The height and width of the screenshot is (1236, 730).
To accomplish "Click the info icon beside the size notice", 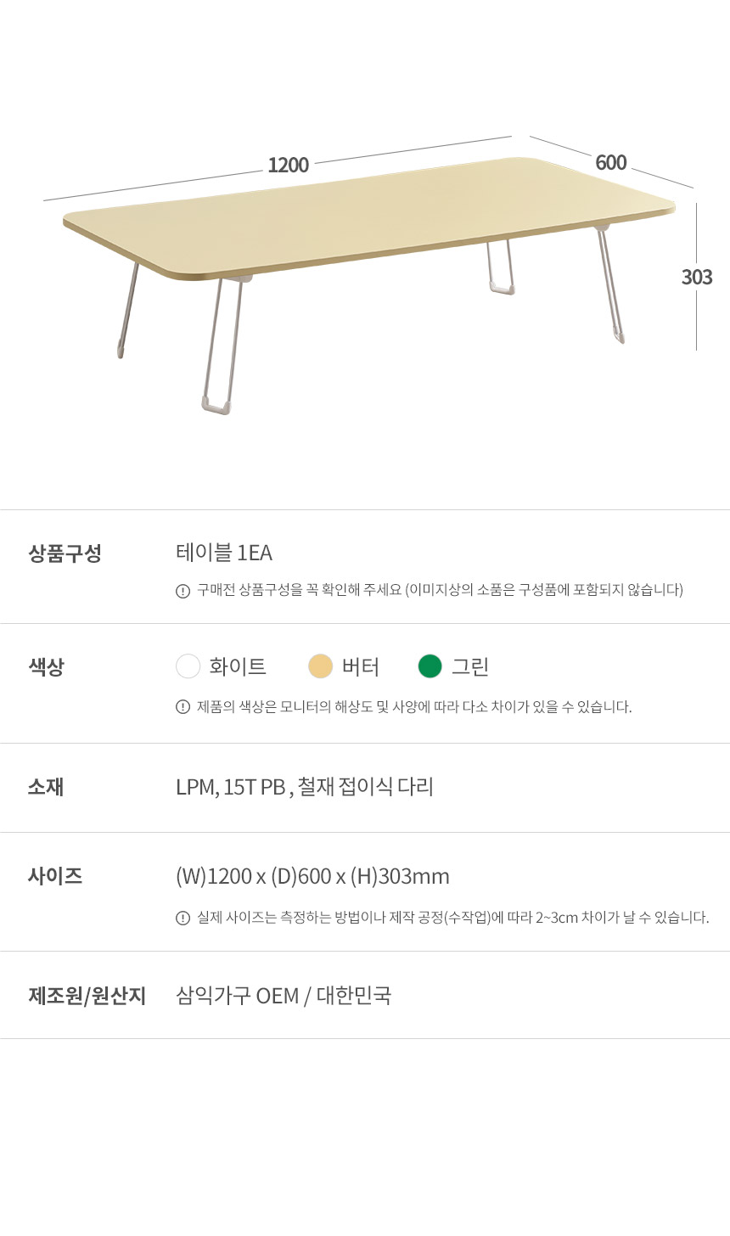I will coord(182,918).
